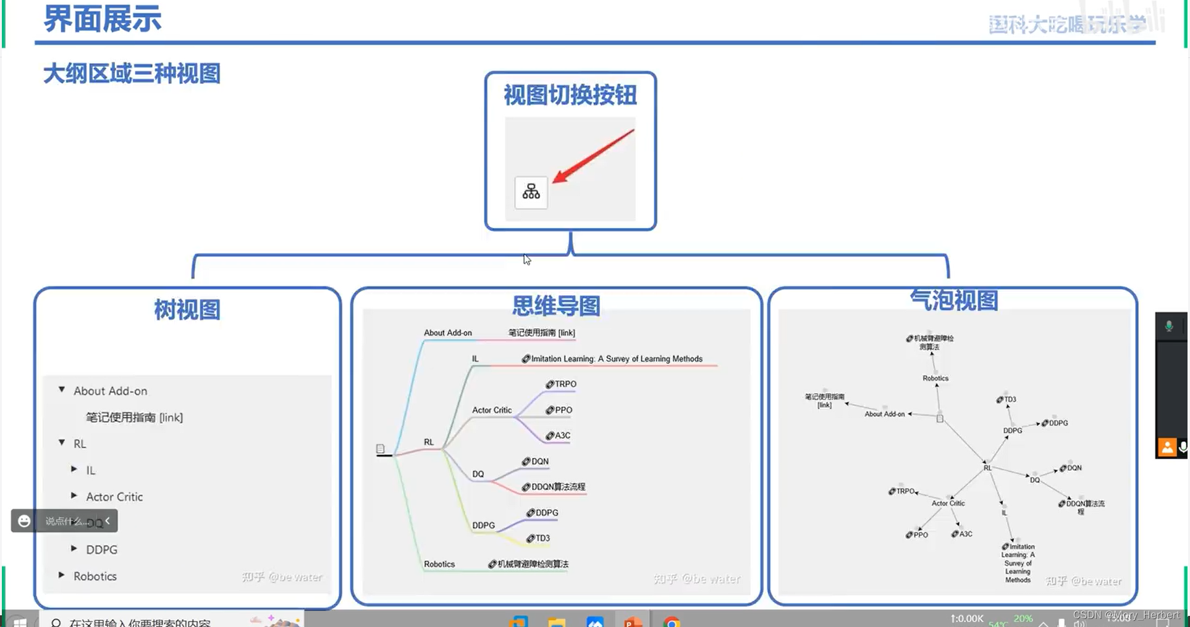Select the IL node in bubble view
1190x627 pixels.
[1004, 513]
